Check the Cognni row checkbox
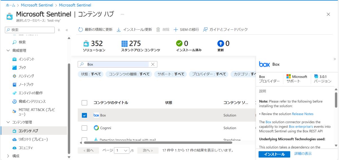 coord(84,128)
